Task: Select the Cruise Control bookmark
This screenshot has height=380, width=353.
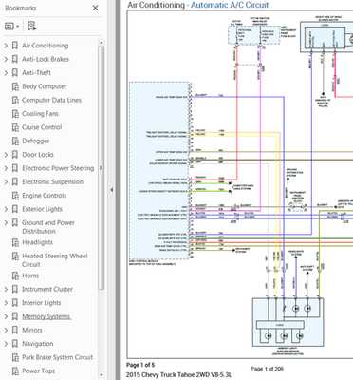Action: pyautogui.click(x=42, y=127)
